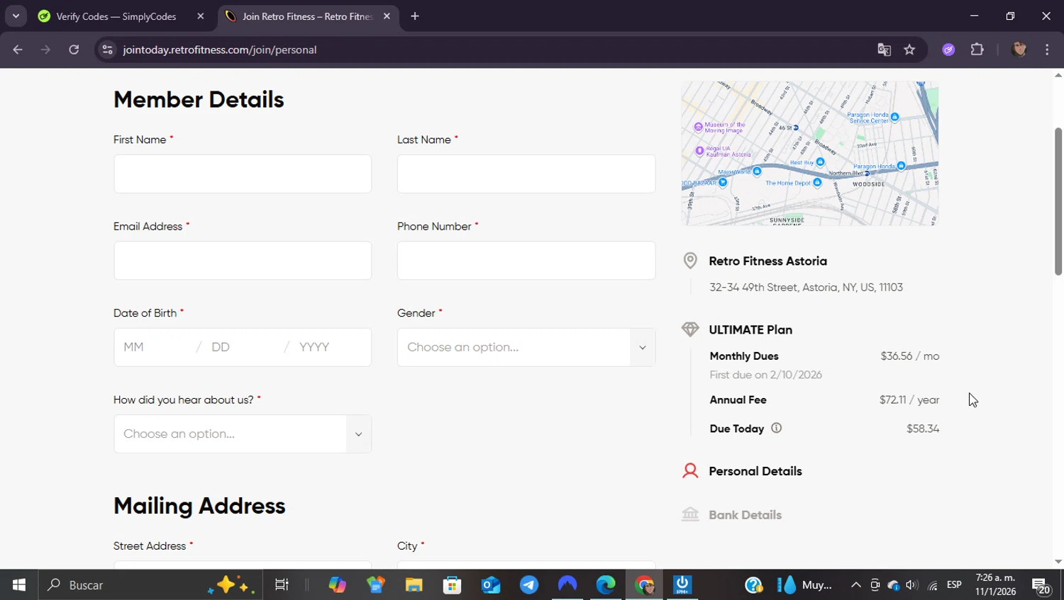Bookmark this page with the star icon
The width and height of the screenshot is (1064, 600).
909,50
